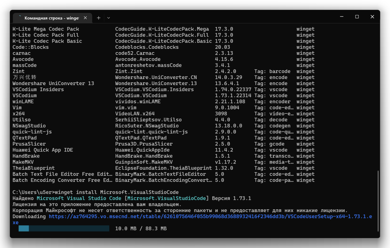Viewport: 390px width, 248px height.
Task: Click the BinaryMark.BatchTextFileEditor ID
Action: pyautogui.click(x=161, y=174)
